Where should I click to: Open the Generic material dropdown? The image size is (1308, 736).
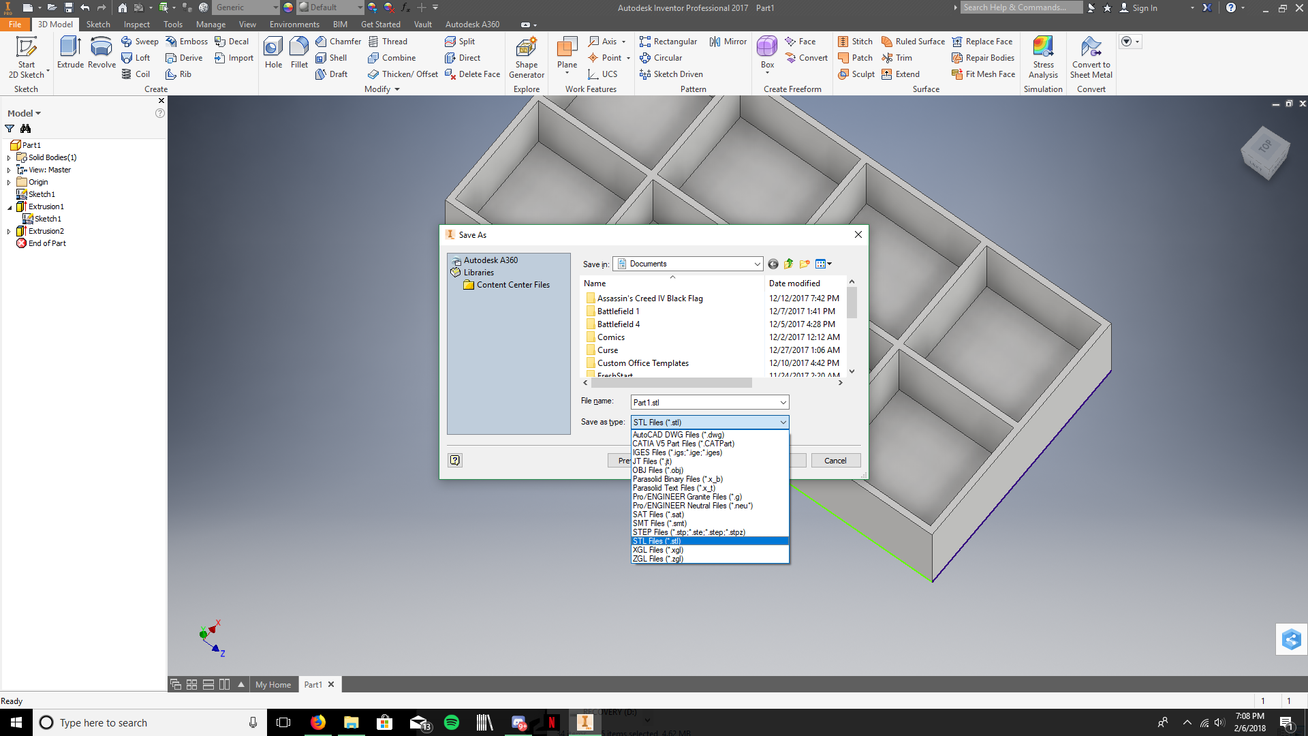point(246,7)
